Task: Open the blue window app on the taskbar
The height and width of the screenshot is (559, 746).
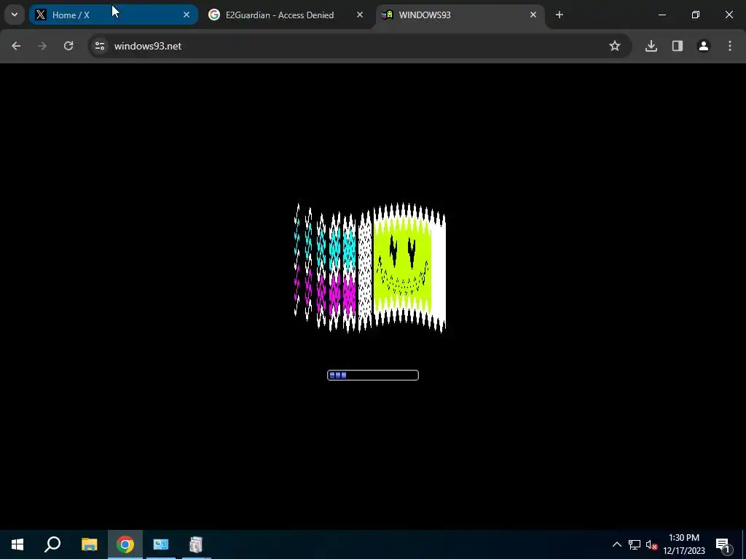Action: click(161, 544)
